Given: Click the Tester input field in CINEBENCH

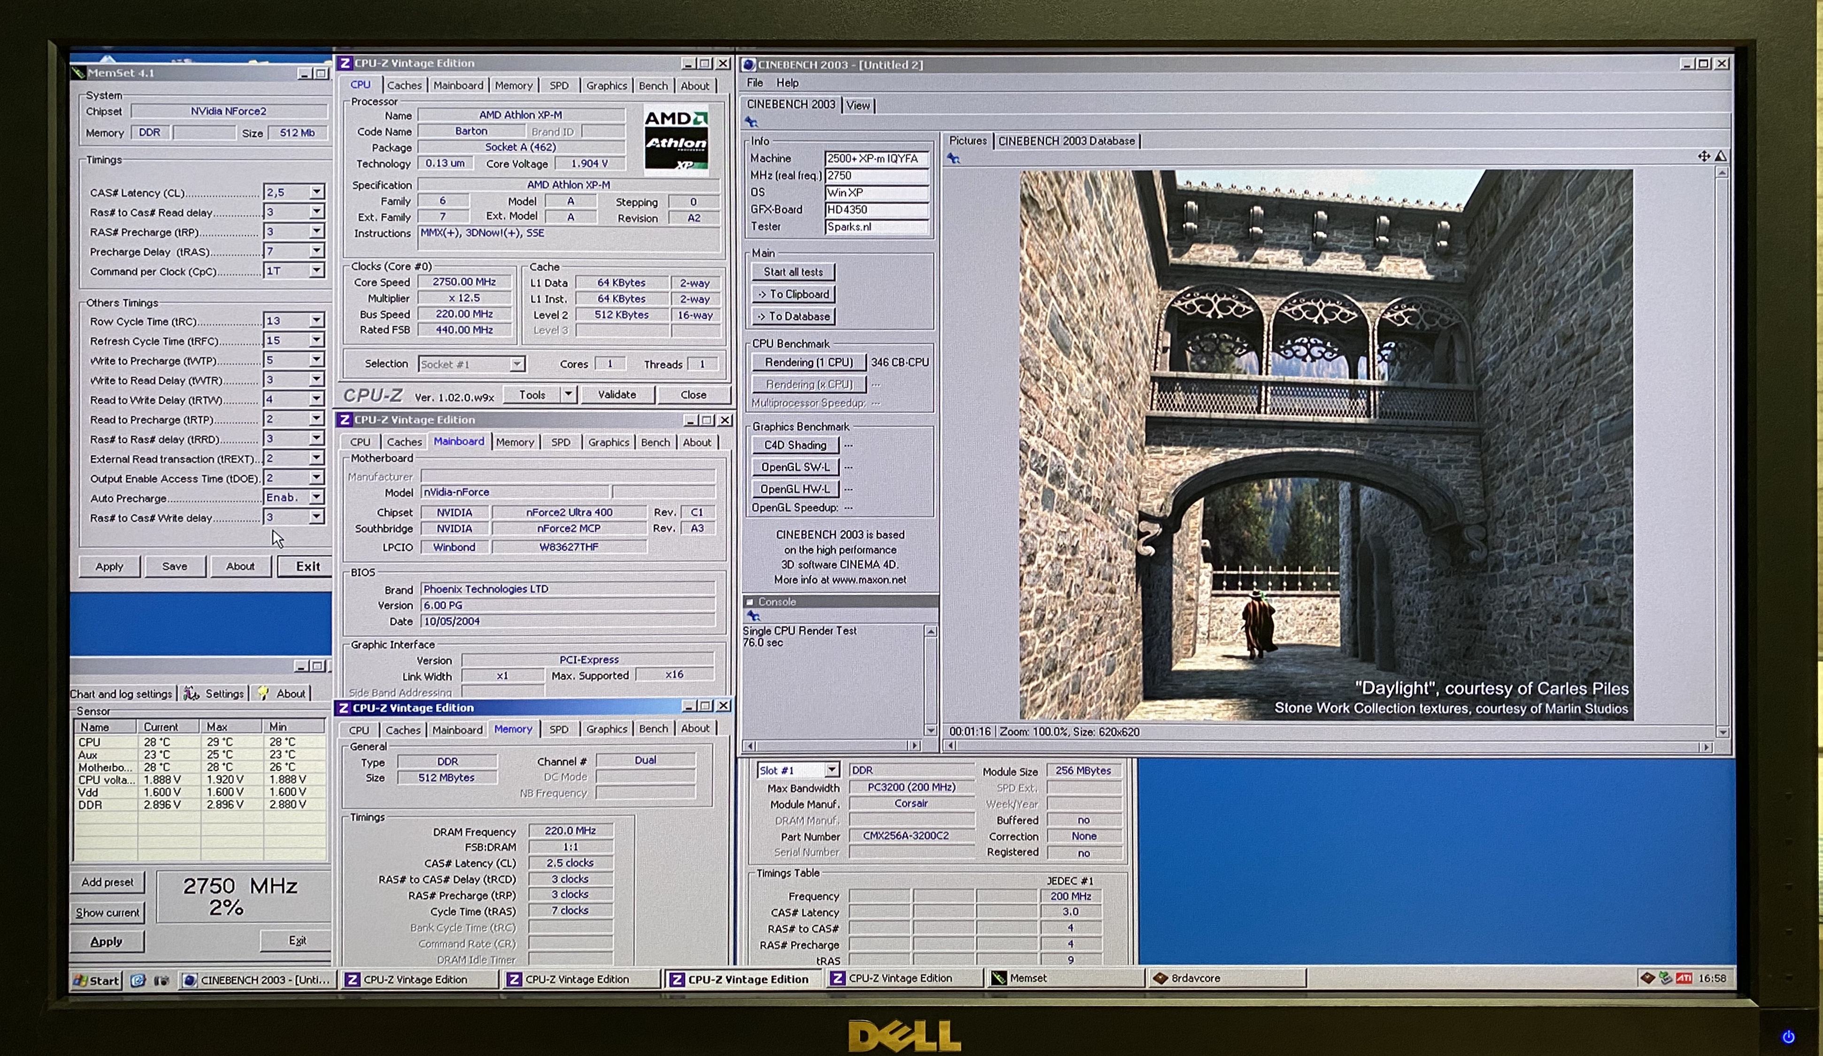Looking at the screenshot, I should [876, 227].
